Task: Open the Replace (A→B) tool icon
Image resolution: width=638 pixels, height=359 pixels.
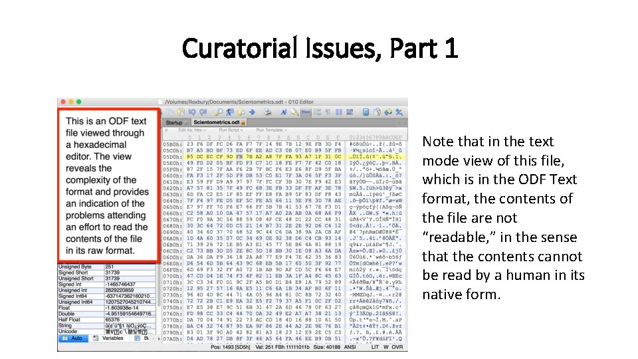Action: 230,112
